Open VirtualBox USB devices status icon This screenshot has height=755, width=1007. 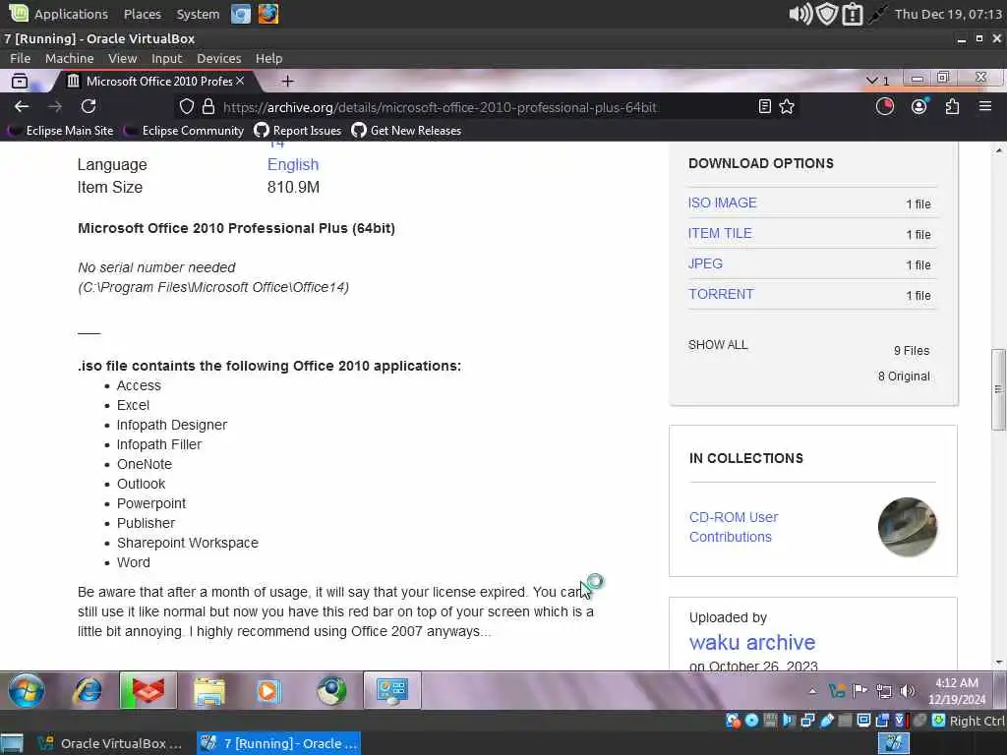point(826,721)
